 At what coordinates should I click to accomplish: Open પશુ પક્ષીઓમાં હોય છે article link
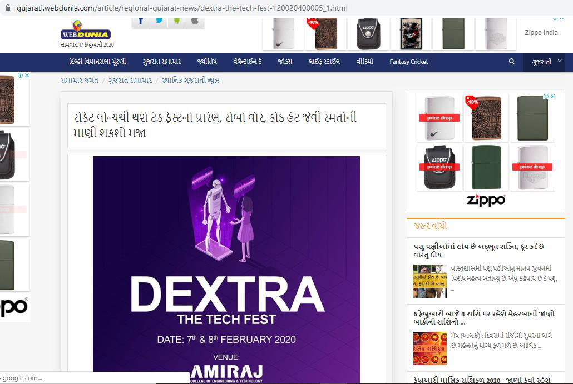[479, 251]
